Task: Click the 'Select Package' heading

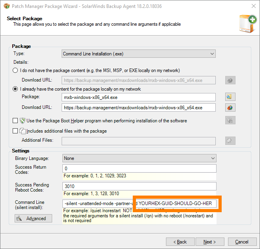Action: [x=24, y=19]
